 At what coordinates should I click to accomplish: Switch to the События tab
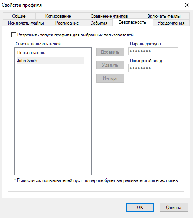tap(99, 23)
